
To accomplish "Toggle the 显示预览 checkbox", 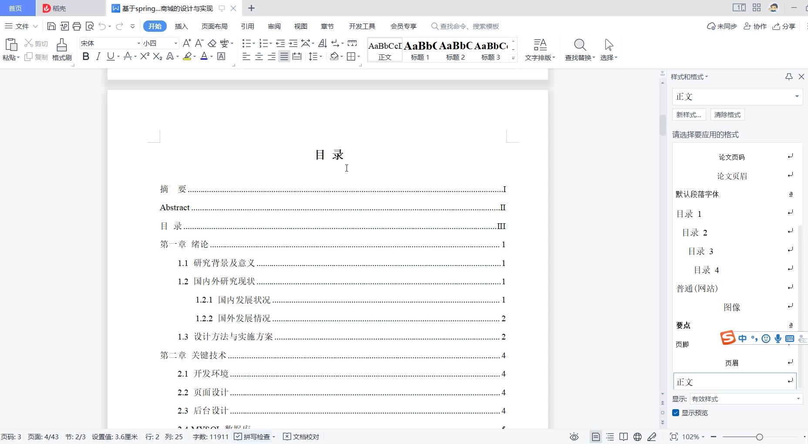I will pyautogui.click(x=676, y=413).
